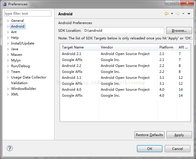
Task: Click the SDK Location text field
Action: pos(124,30)
